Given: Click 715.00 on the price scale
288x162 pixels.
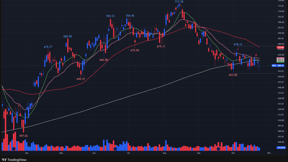Looking at the screenshot, I should coord(281,6).
